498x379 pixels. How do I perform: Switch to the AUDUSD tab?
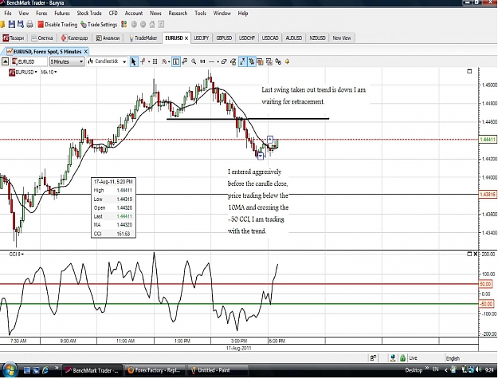(293, 38)
